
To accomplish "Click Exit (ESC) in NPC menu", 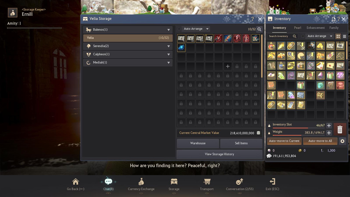I will tap(272, 184).
